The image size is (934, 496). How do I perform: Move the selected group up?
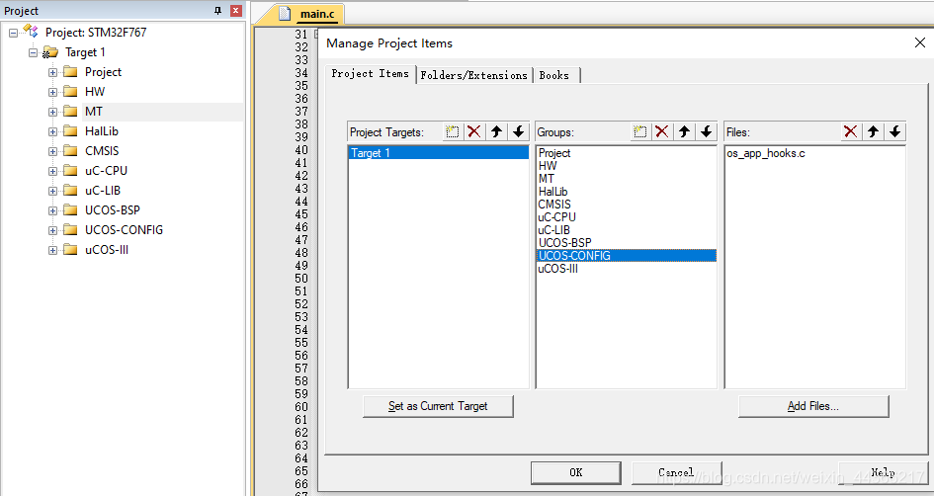[x=684, y=131]
